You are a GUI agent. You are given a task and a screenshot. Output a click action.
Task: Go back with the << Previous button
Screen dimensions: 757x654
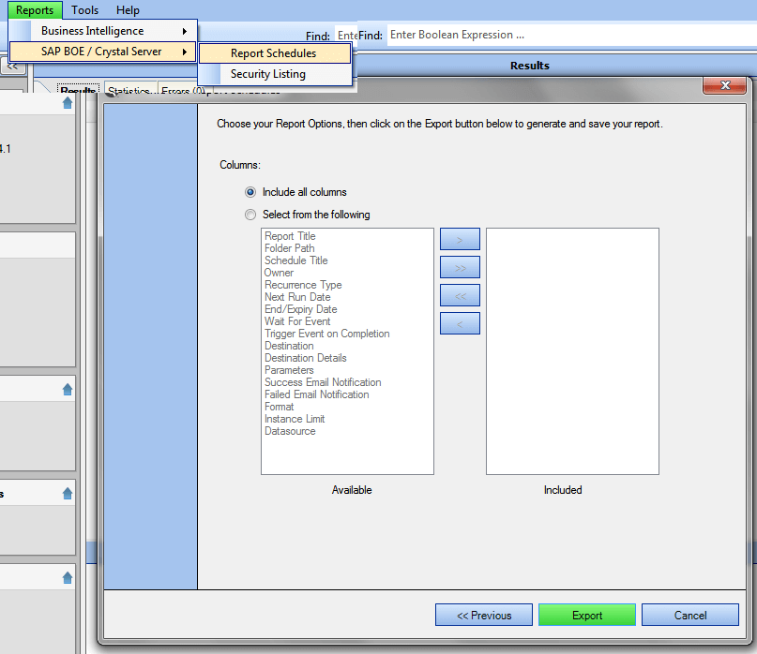point(484,616)
